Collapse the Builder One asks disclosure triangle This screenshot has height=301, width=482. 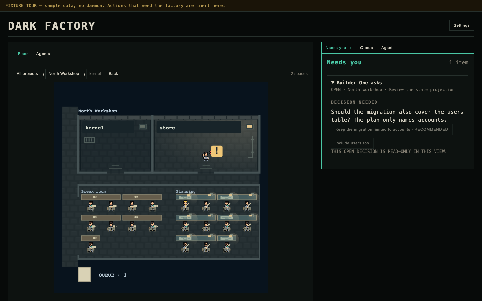pyautogui.click(x=333, y=82)
